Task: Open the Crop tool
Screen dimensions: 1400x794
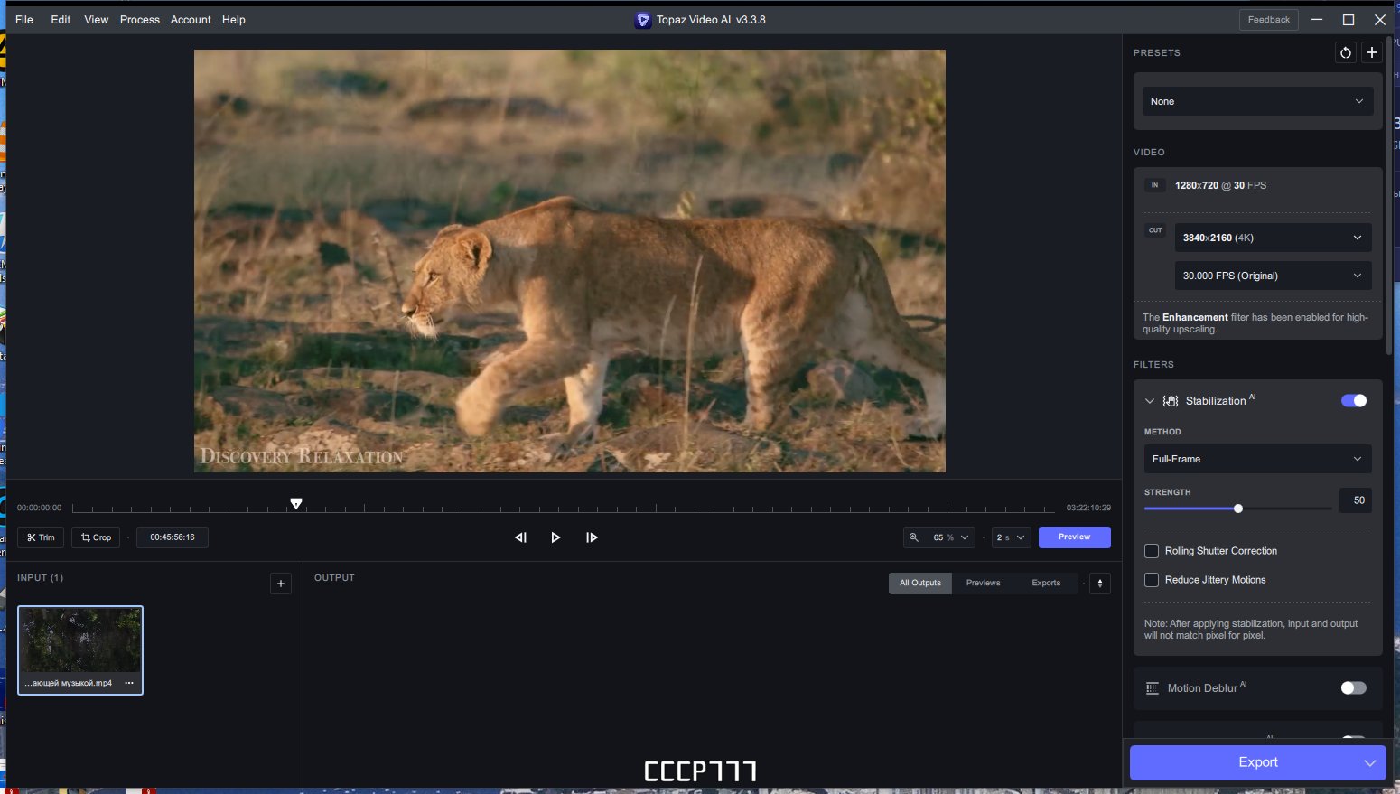Action: click(x=96, y=537)
